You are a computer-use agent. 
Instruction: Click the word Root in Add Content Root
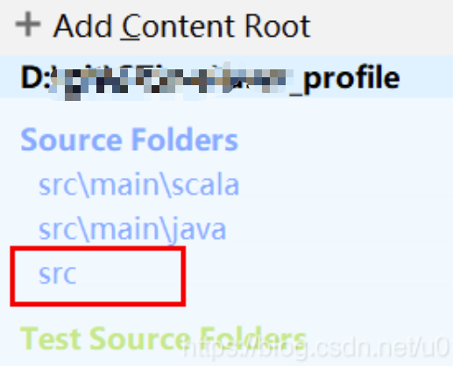click(277, 26)
